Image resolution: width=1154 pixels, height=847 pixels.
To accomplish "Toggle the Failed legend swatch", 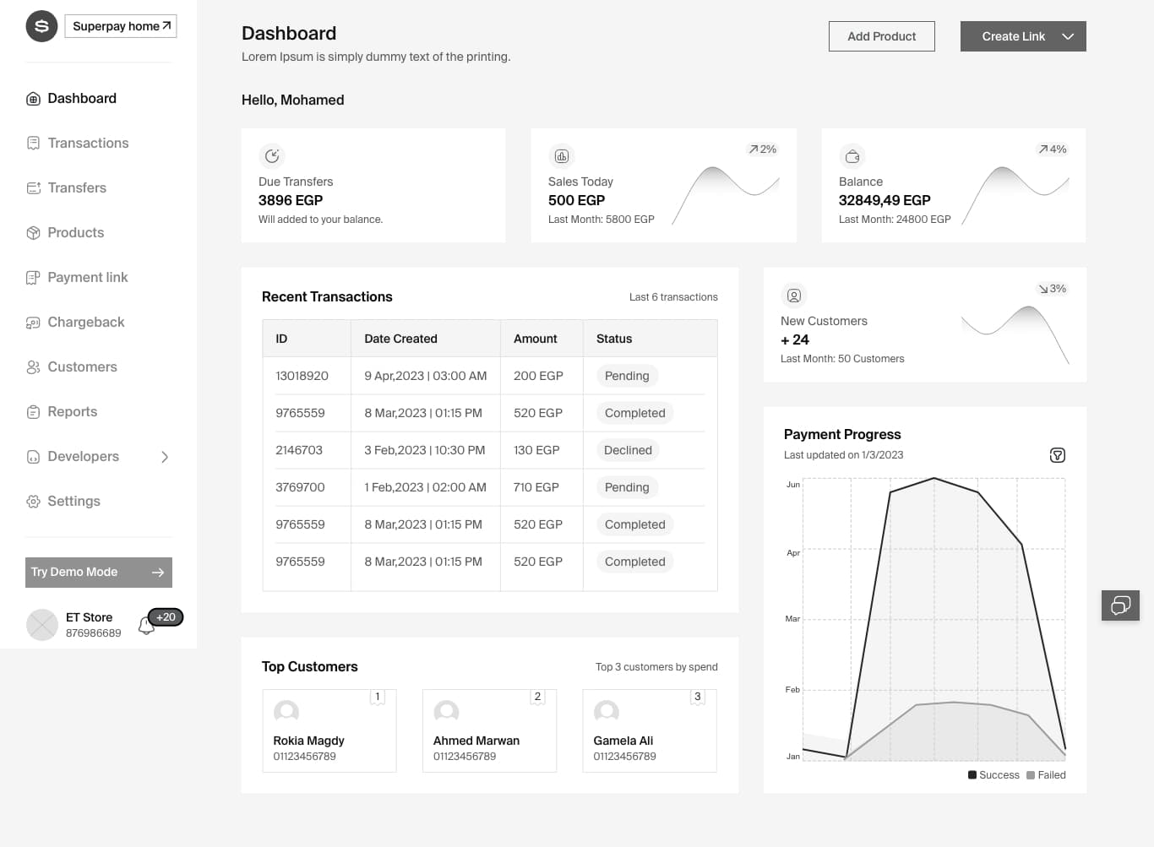I will [x=1031, y=775].
